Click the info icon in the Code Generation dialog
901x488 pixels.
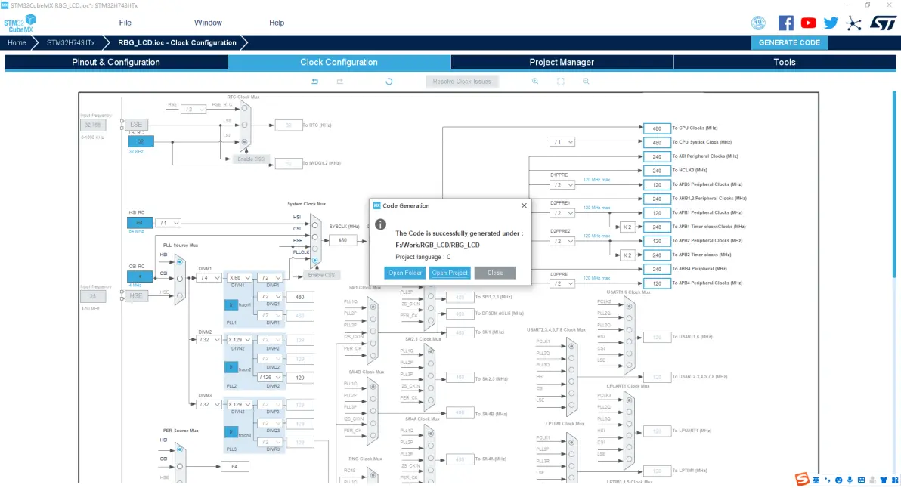[x=380, y=224]
